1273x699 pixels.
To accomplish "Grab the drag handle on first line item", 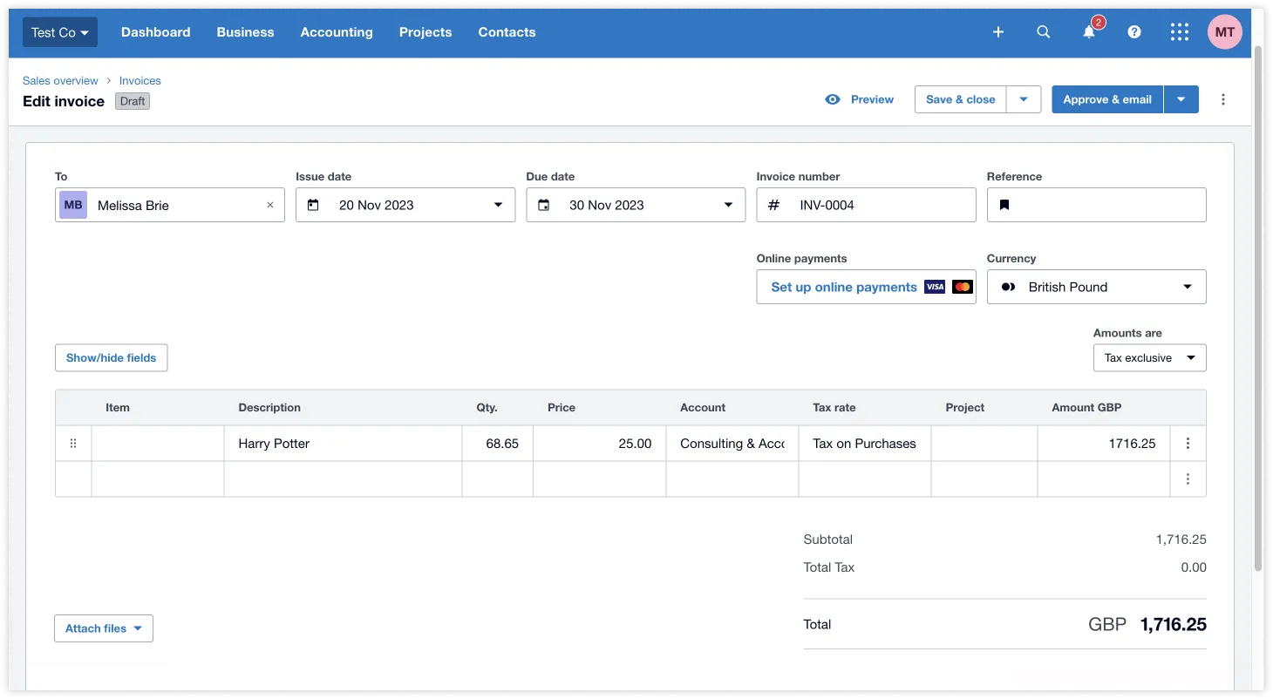I will click(73, 444).
